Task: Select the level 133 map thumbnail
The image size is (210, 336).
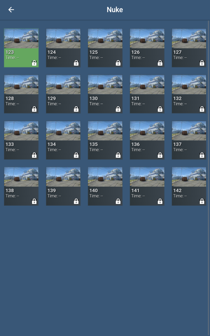Action: (x=21, y=131)
